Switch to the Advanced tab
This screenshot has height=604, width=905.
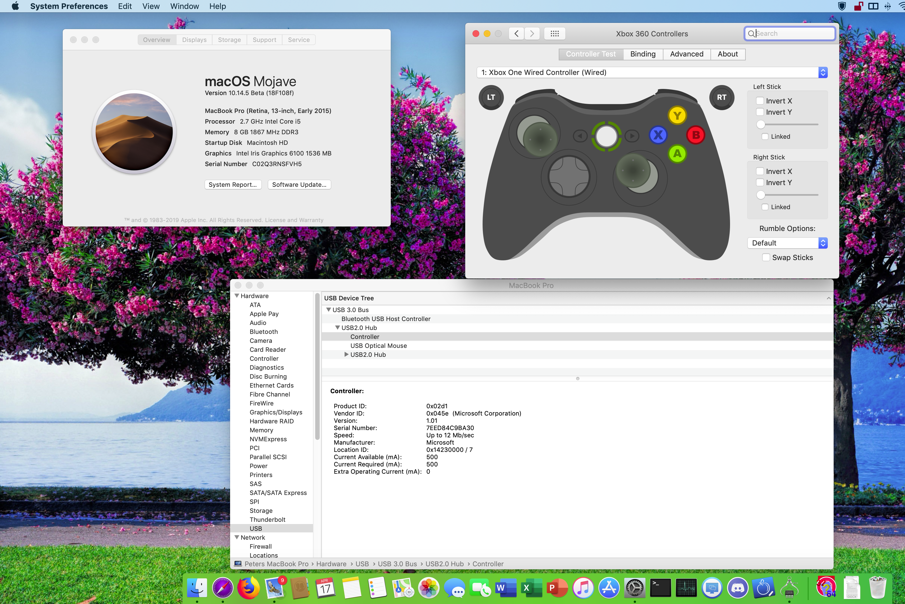pyautogui.click(x=686, y=54)
